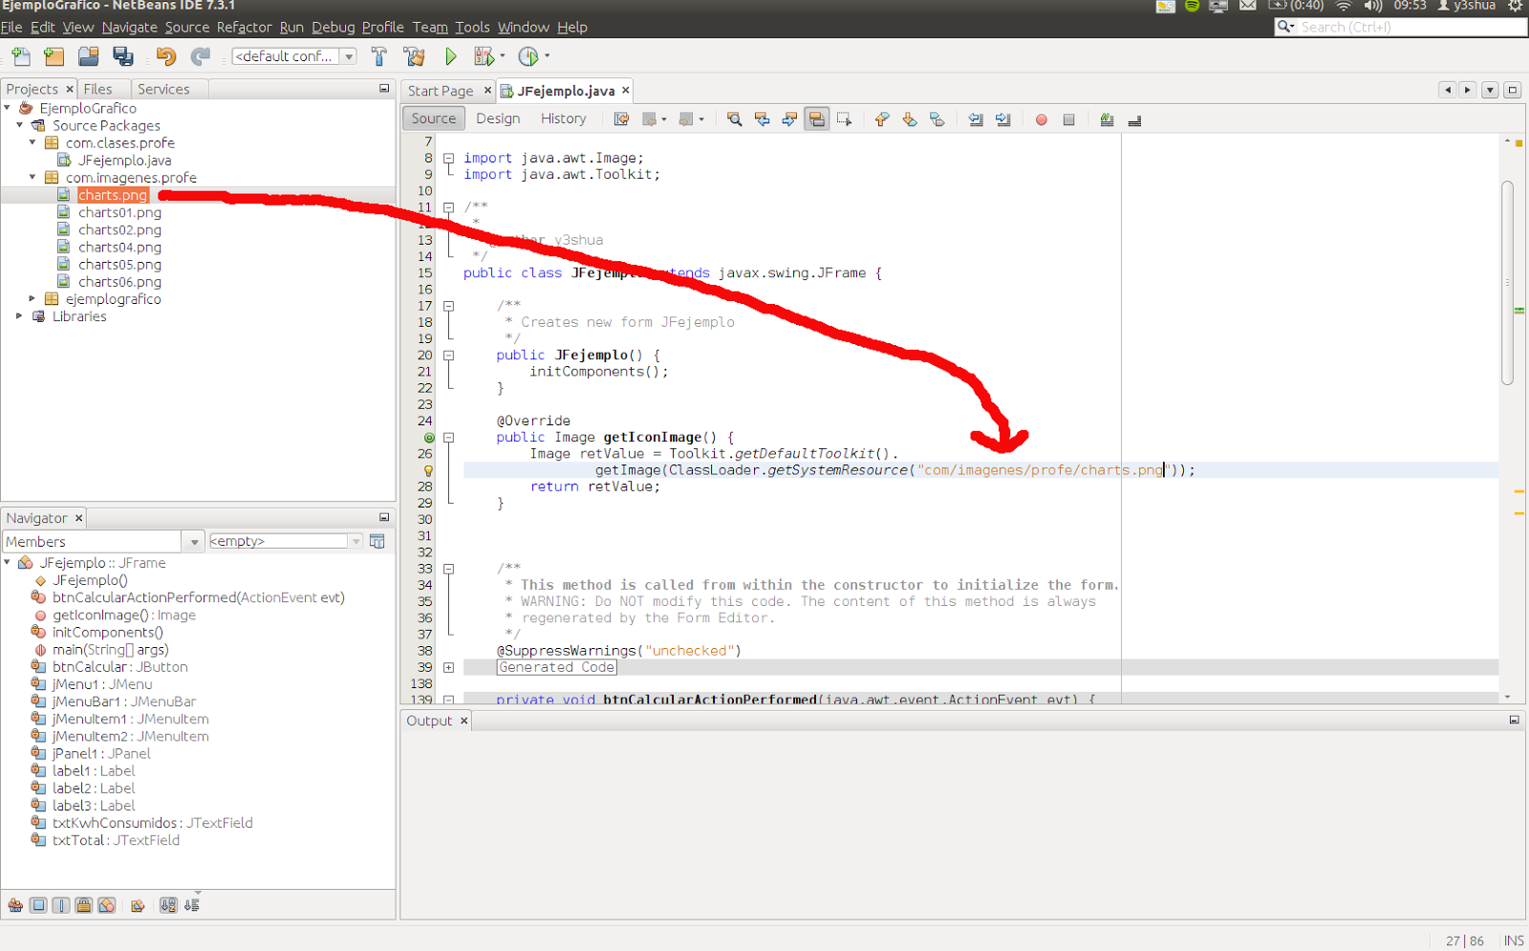
Task: Expand the Libraries node in Projects
Action: pos(19,316)
